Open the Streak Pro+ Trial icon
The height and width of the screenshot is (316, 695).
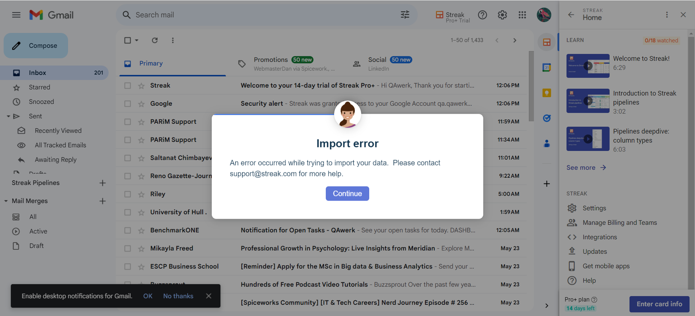click(x=452, y=15)
